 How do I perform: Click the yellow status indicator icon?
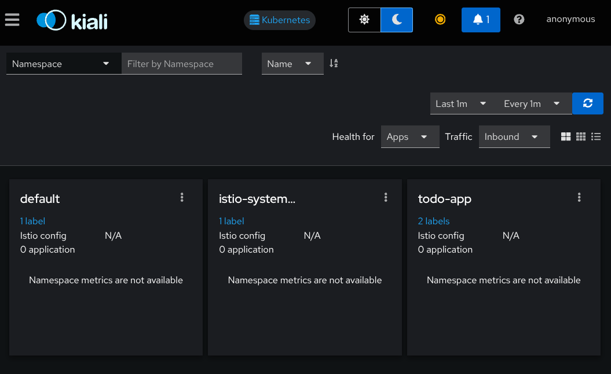pos(440,20)
